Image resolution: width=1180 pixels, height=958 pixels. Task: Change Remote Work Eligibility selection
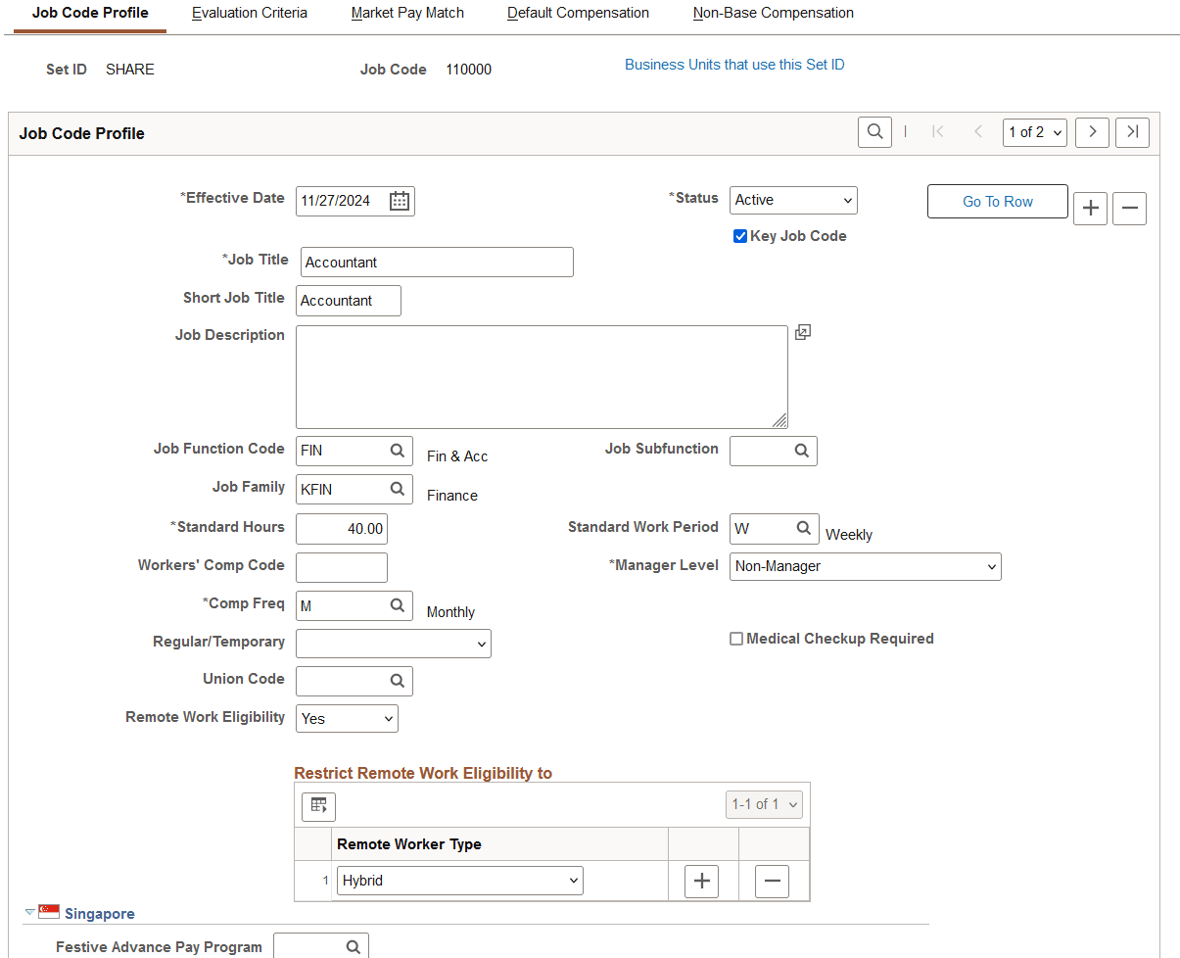(x=347, y=717)
